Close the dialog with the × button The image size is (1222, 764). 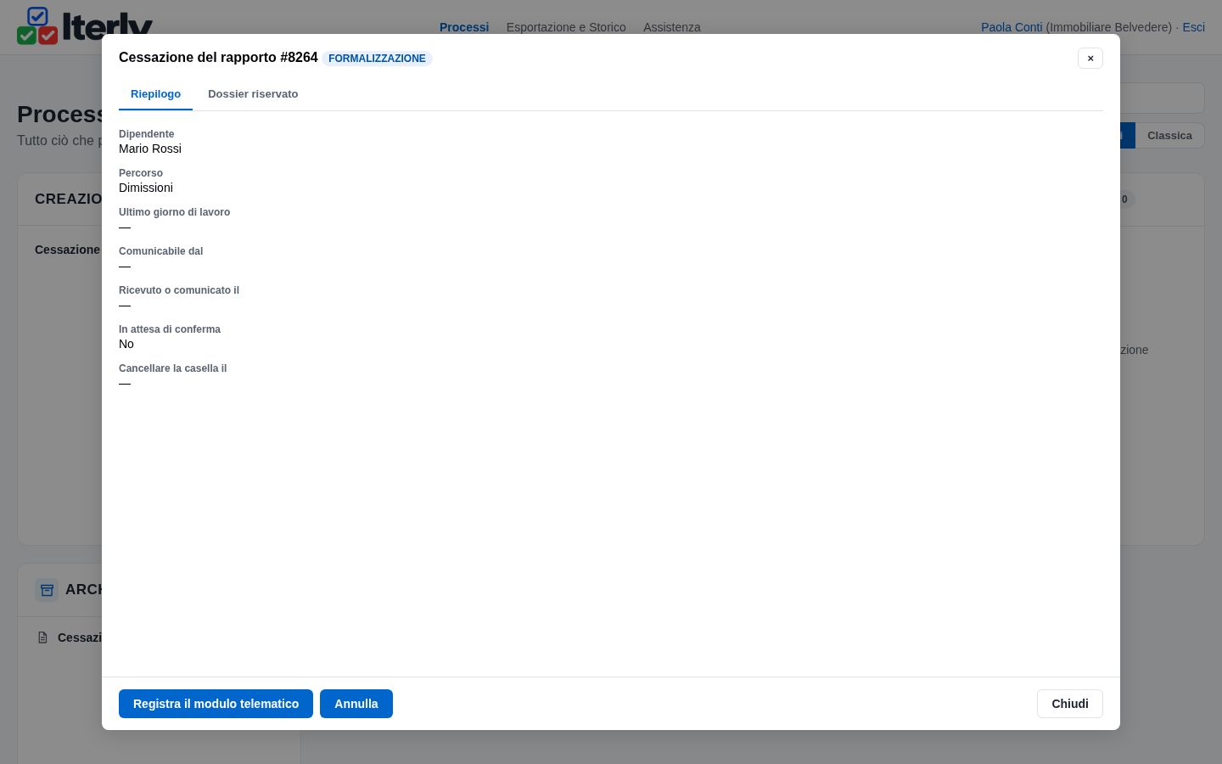[x=1090, y=58]
